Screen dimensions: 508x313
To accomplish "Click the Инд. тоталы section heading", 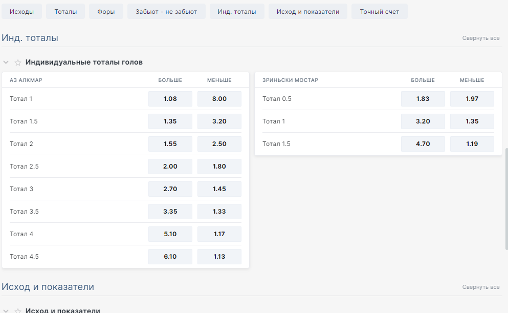I will click(30, 38).
